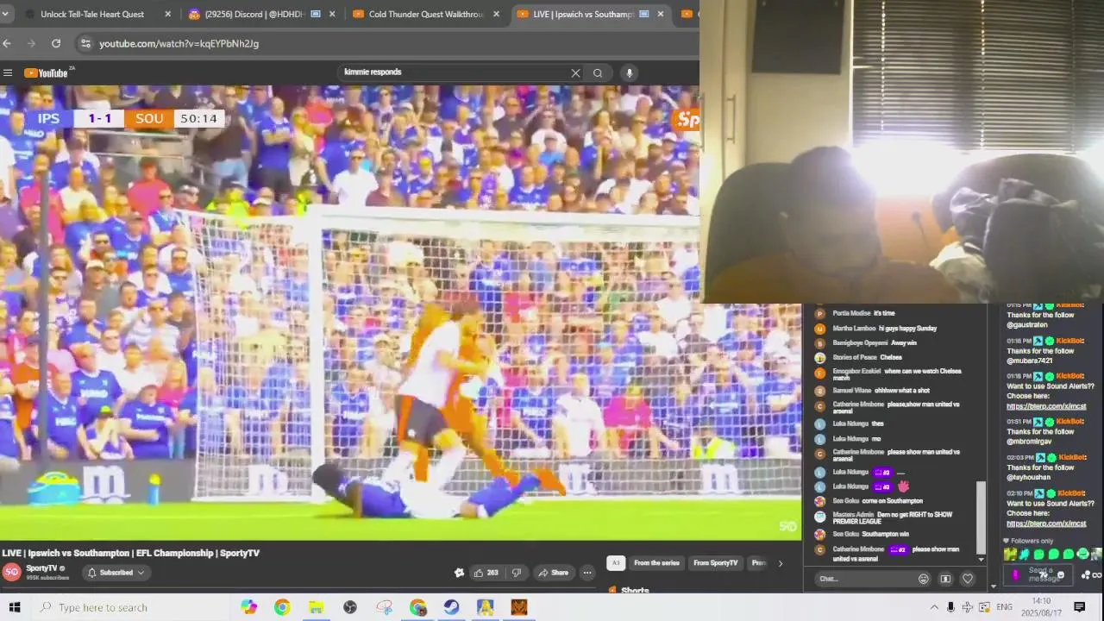Click the YouTube search magnifier button

(598, 73)
